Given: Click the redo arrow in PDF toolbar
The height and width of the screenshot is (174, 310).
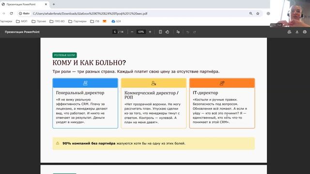Looking at the screenshot, I should click(195, 32).
